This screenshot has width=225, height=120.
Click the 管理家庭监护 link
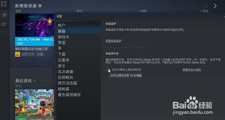click(113, 41)
